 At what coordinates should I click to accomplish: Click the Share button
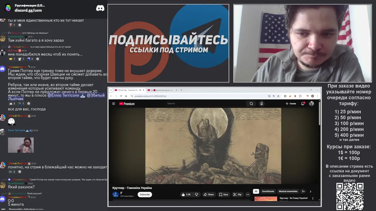[208, 194]
